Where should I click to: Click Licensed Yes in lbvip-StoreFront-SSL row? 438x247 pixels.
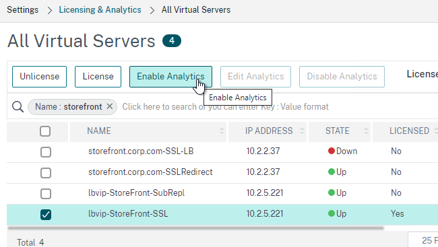397,214
